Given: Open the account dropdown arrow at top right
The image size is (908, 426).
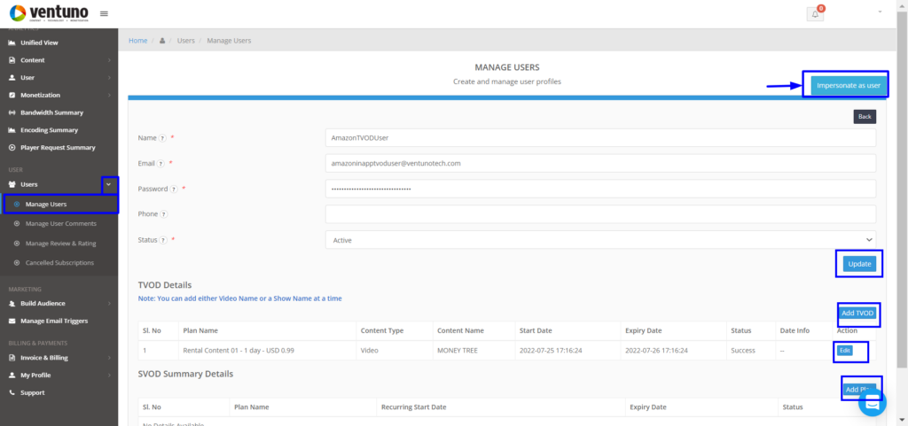Looking at the screenshot, I should [881, 12].
